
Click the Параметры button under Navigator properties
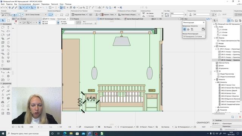[x=226, y=127]
